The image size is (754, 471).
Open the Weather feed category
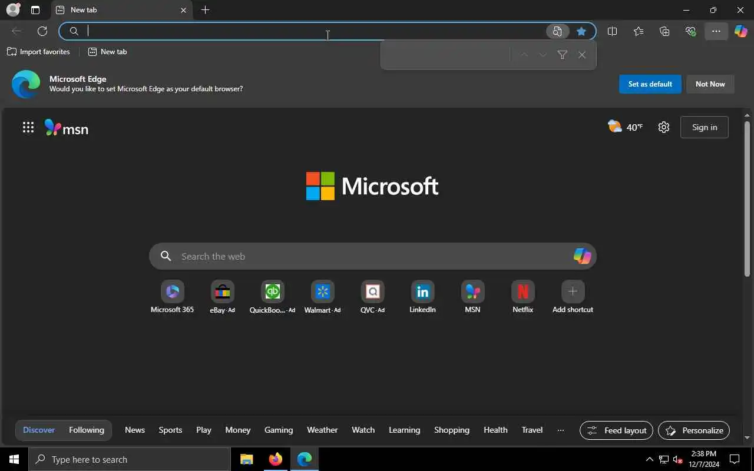(322, 430)
